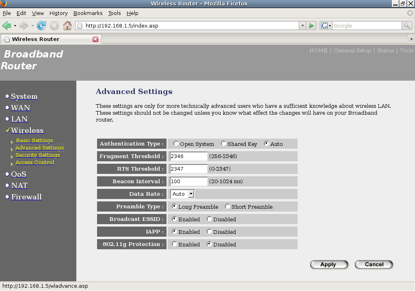Viewport: 415px width, 291px height.
Task: Select Open System authentication
Action: (176, 143)
